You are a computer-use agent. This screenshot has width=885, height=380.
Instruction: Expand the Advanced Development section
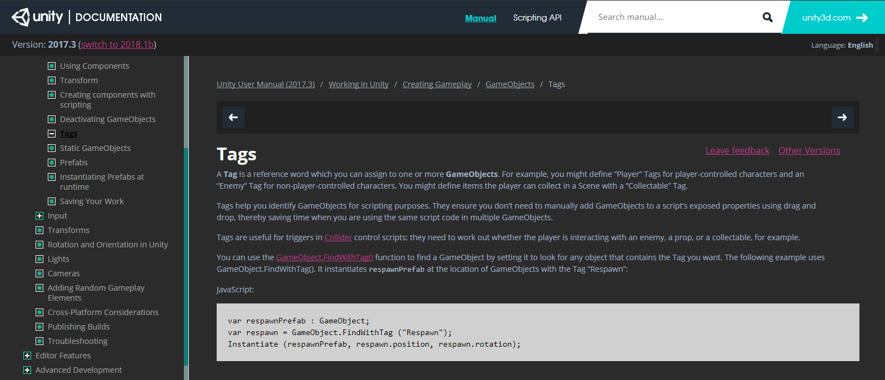[x=27, y=370]
